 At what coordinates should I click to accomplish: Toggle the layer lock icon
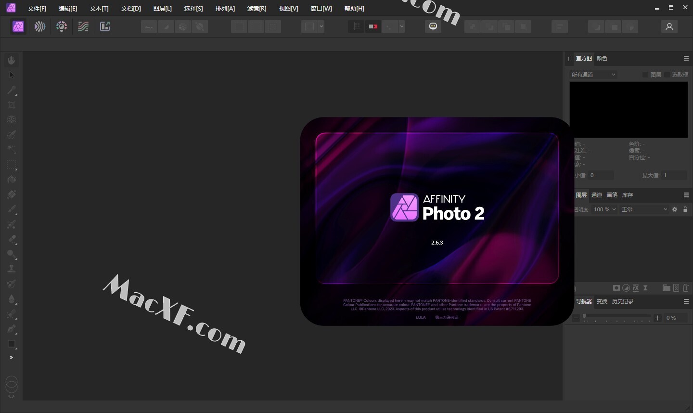685,209
